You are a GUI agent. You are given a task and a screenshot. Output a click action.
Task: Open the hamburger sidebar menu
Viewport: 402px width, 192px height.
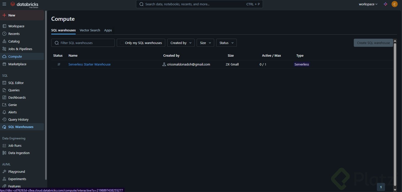pyautogui.click(x=4, y=4)
